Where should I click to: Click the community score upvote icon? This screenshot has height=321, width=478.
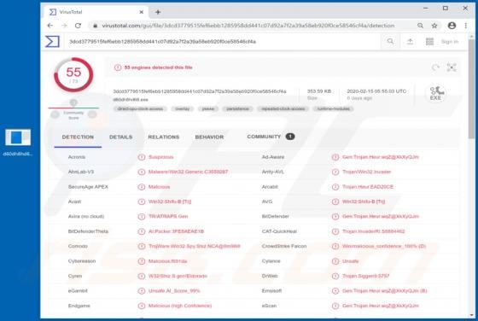point(92,114)
